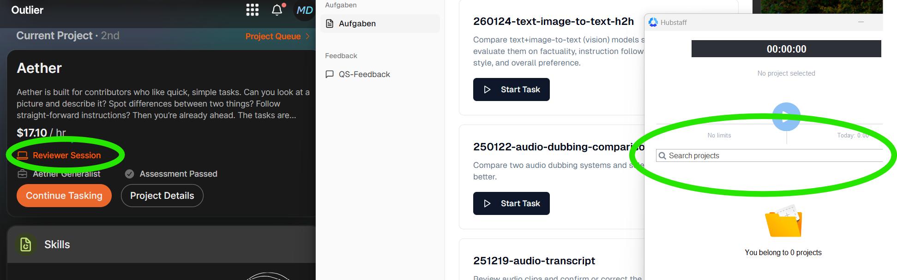The width and height of the screenshot is (897, 280).
Task: Open the Skills section header
Action: (x=162, y=244)
